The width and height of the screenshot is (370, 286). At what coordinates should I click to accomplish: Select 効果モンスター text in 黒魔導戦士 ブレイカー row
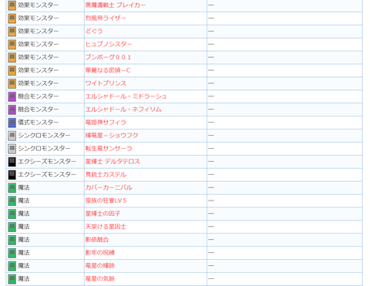click(x=38, y=5)
